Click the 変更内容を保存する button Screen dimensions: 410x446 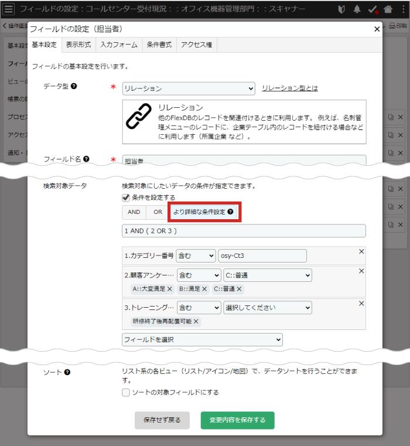237,420
